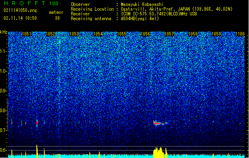
Task: Click the 0.8 kHz axis label
Action: (4, 111)
